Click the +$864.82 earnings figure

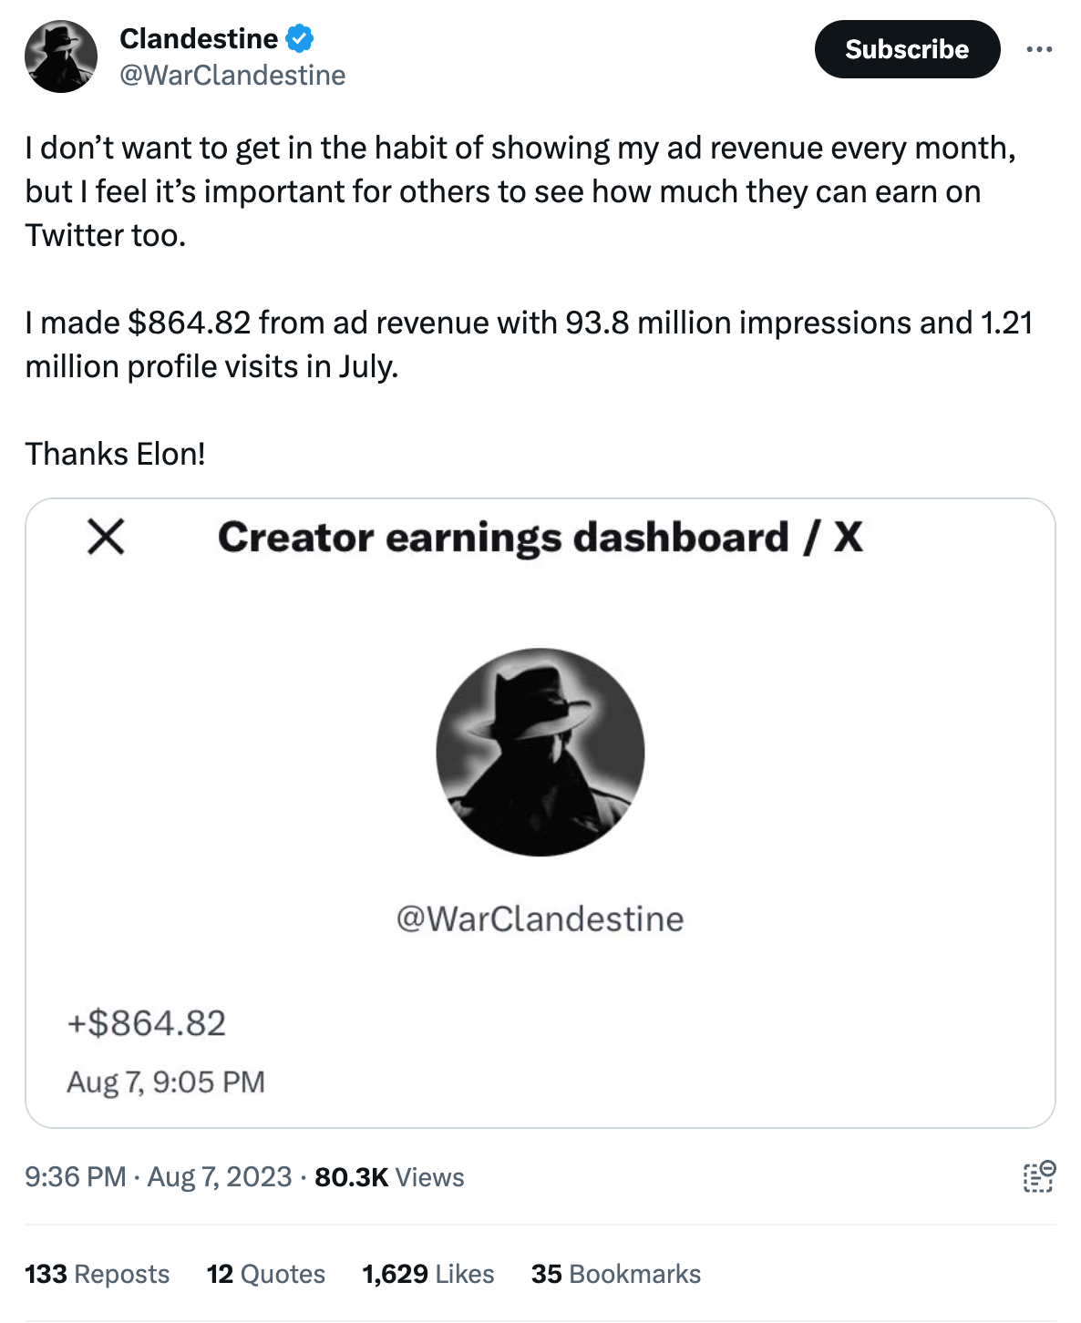pyautogui.click(x=149, y=1024)
